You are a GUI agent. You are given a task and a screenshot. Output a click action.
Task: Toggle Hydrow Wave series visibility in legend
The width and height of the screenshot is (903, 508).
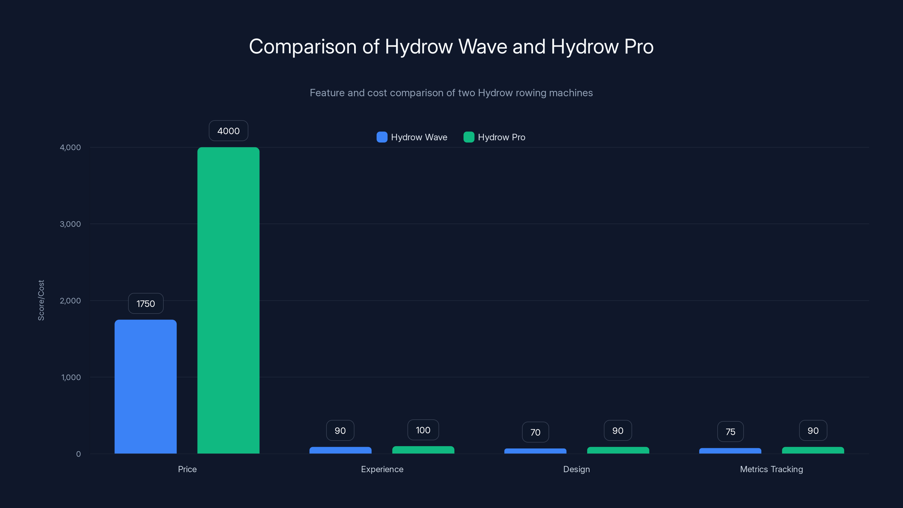click(412, 137)
